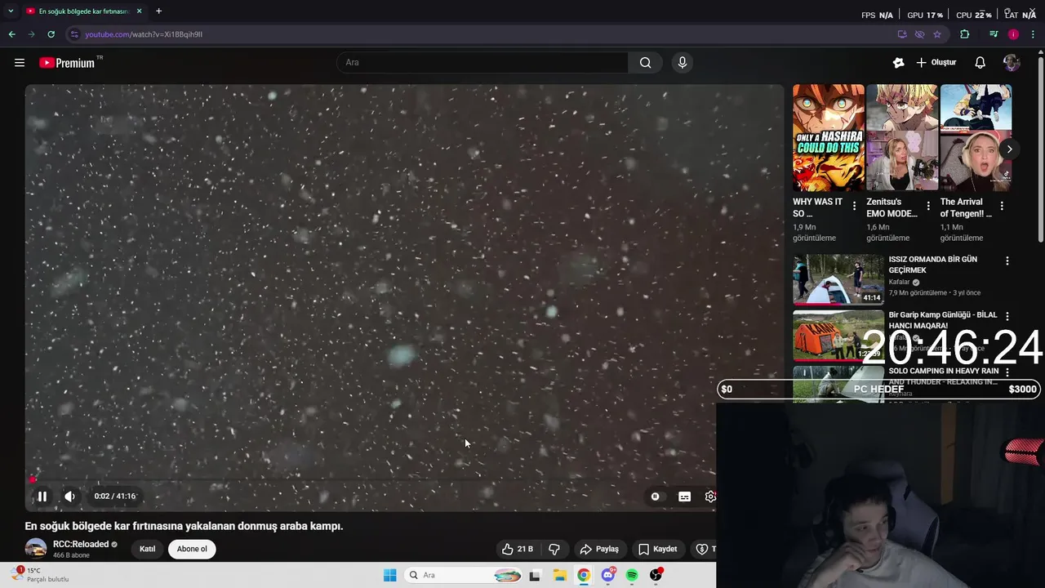Open options for WHY WAS IT SO short

pos(854,206)
